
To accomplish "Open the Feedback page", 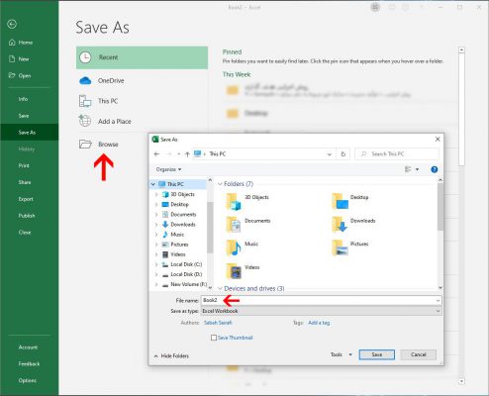I will tap(29, 363).
